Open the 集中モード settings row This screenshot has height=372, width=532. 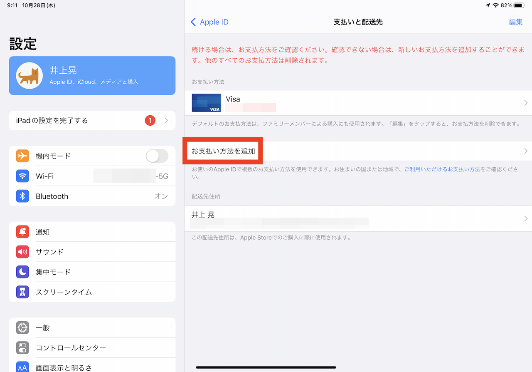(x=92, y=272)
